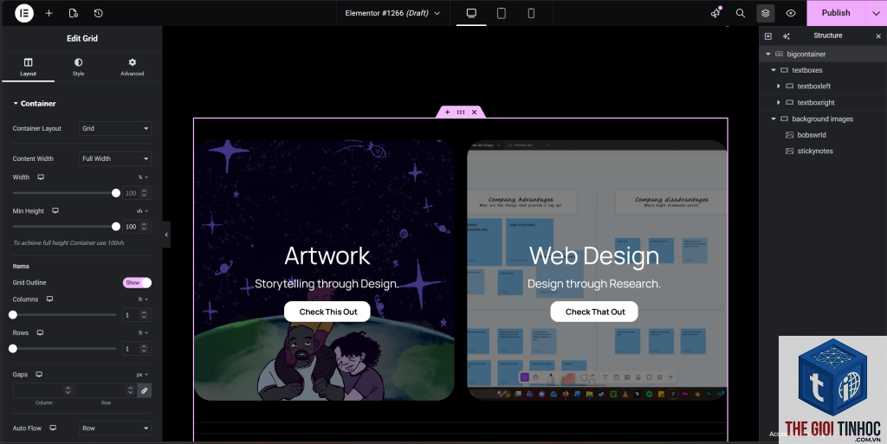Viewport: 887px width, 444px height.
Task: Click Check That Out button
Action: coord(594,312)
